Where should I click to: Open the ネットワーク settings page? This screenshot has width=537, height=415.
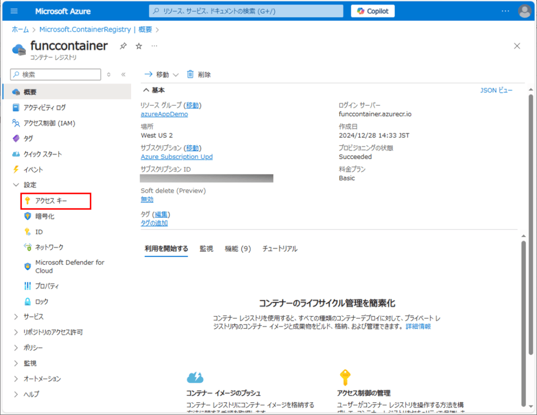49,247
